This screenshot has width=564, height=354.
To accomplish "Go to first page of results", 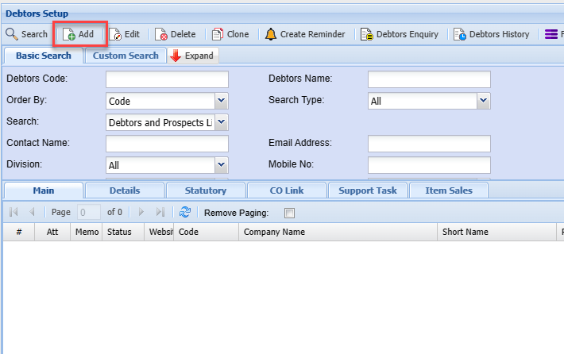I will pos(14,212).
